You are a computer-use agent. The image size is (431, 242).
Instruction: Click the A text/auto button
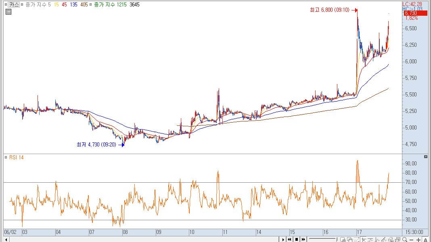click(425, 240)
